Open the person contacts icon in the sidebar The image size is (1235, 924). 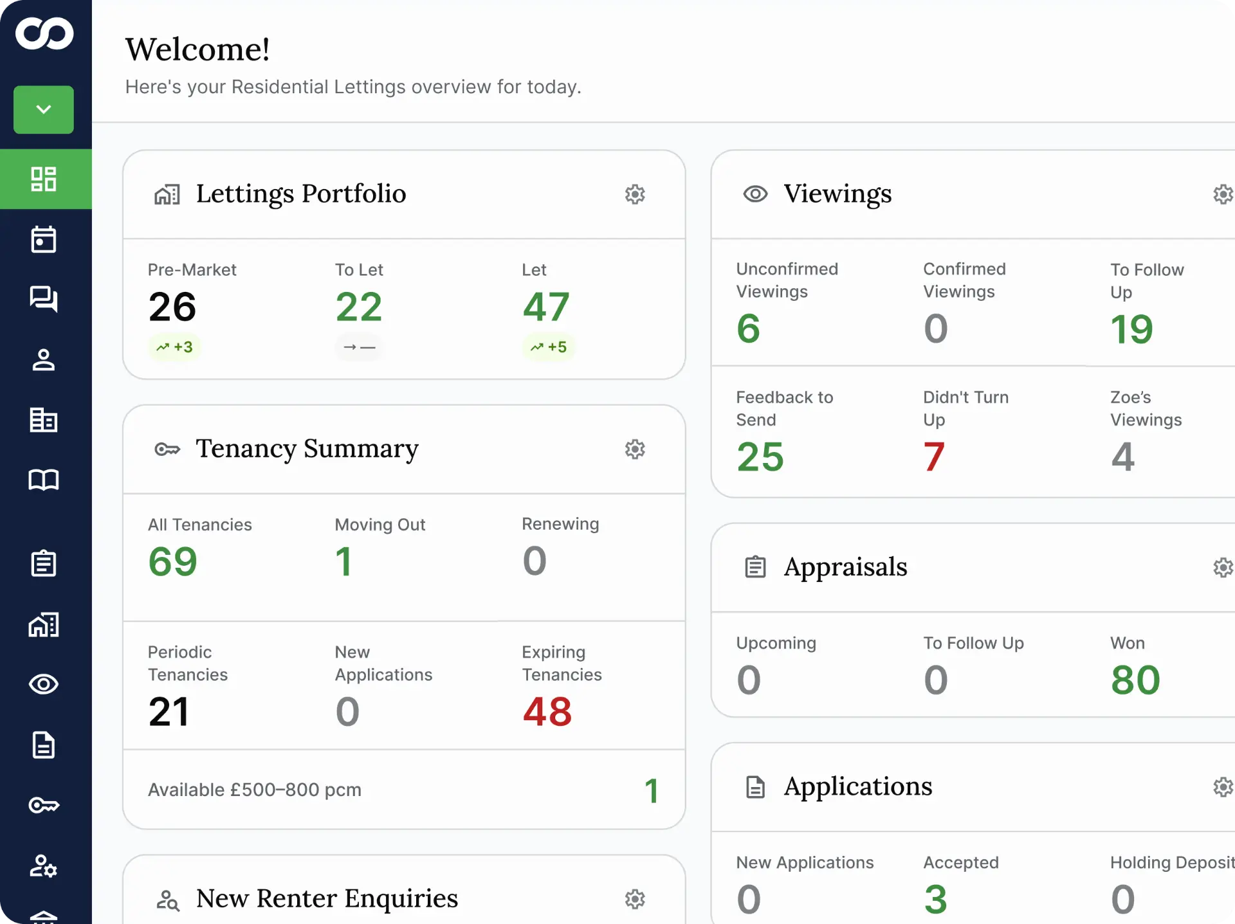coord(44,359)
